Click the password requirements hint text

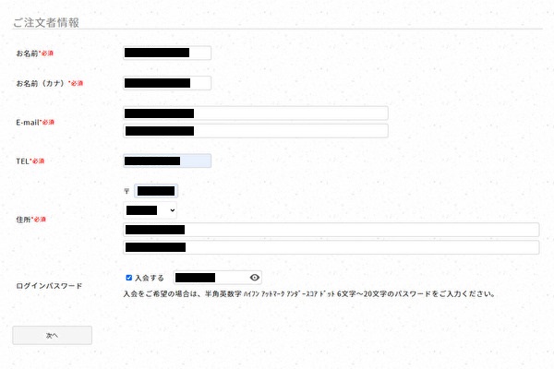(309, 293)
